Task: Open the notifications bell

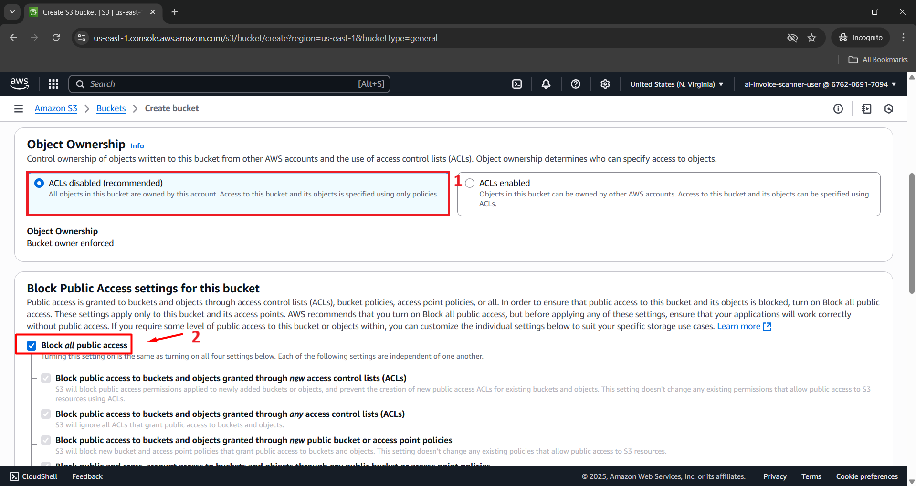Action: [546, 83]
